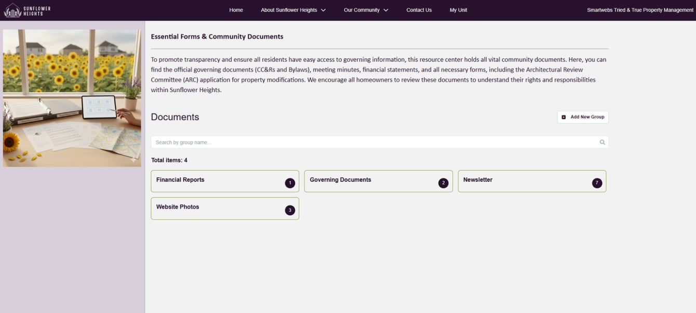Expand the About Sunflower Heights chevron

tap(324, 10)
